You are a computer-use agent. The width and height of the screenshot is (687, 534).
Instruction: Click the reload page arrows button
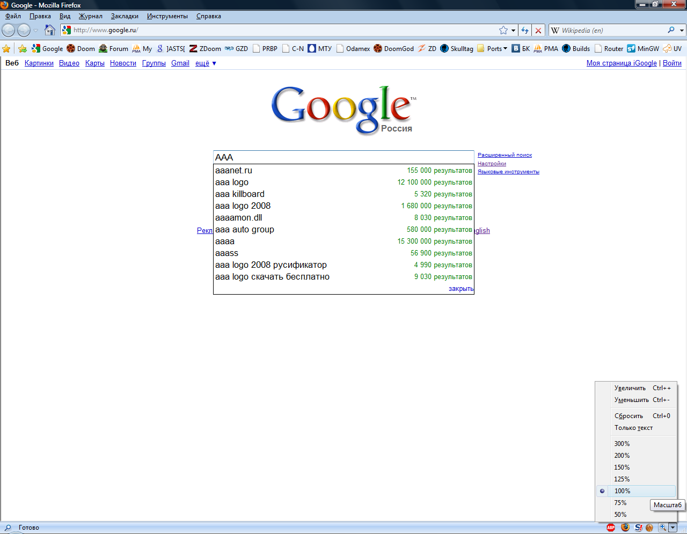(x=525, y=30)
